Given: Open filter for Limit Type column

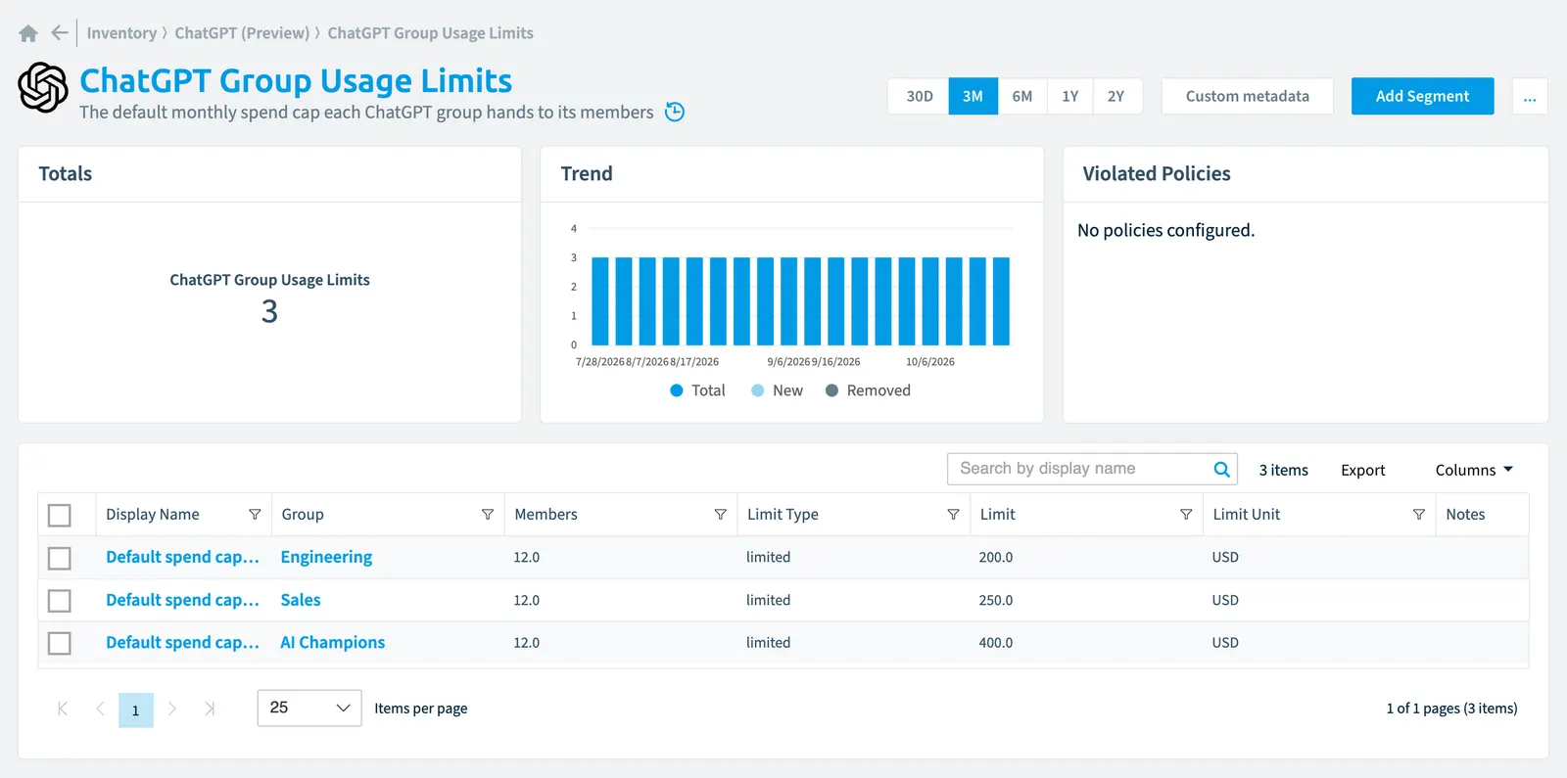Looking at the screenshot, I should click(x=953, y=514).
